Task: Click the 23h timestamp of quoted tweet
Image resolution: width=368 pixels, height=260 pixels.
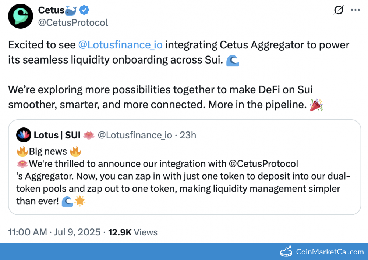Action: [x=188, y=135]
